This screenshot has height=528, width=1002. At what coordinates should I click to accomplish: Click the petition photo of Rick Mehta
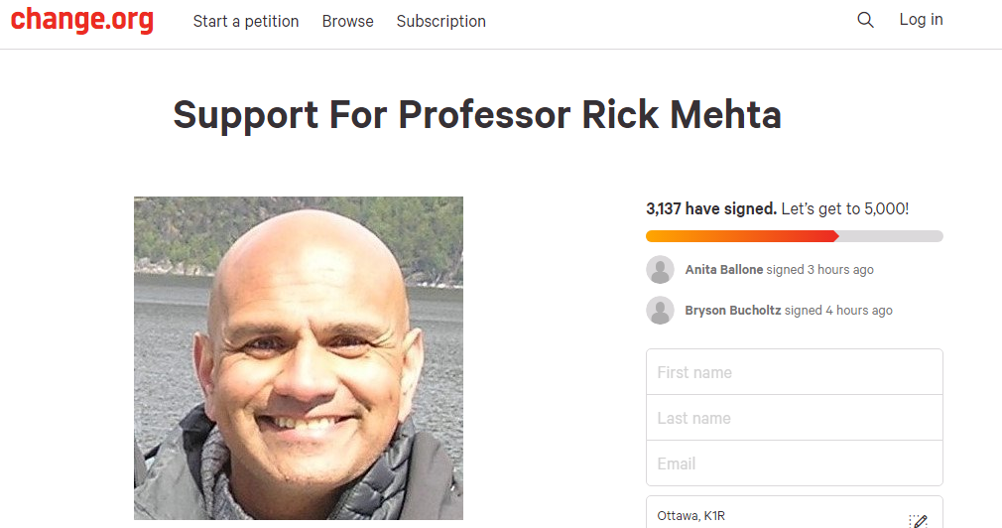(x=298, y=357)
